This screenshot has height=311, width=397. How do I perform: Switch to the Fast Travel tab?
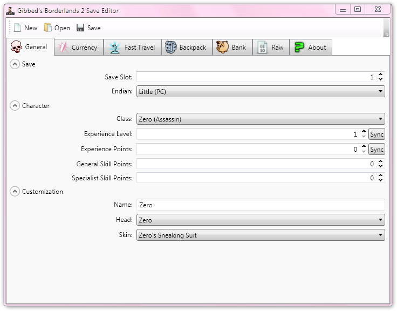point(132,48)
